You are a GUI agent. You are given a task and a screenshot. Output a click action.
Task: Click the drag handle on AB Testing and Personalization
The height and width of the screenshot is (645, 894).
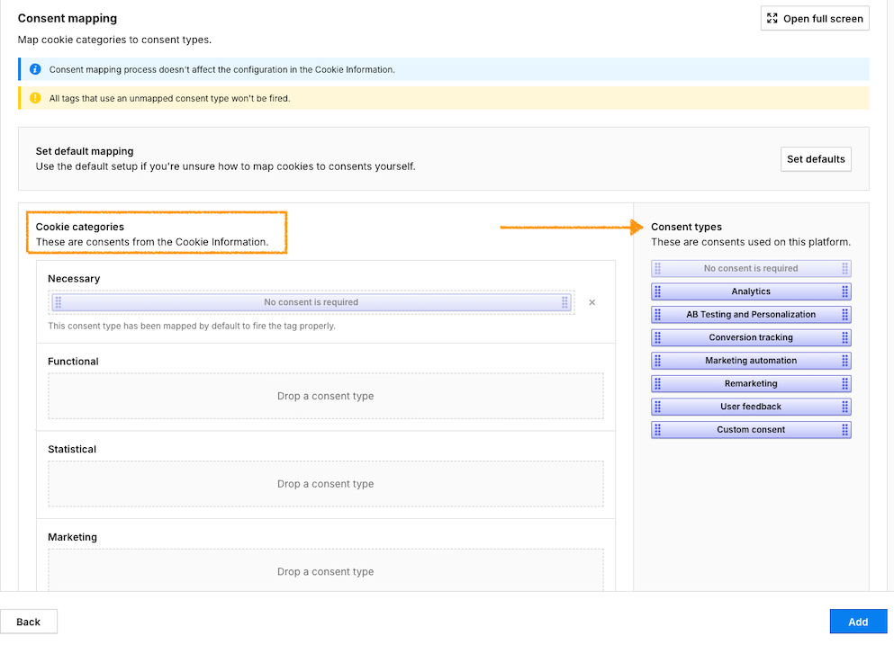[x=656, y=314]
